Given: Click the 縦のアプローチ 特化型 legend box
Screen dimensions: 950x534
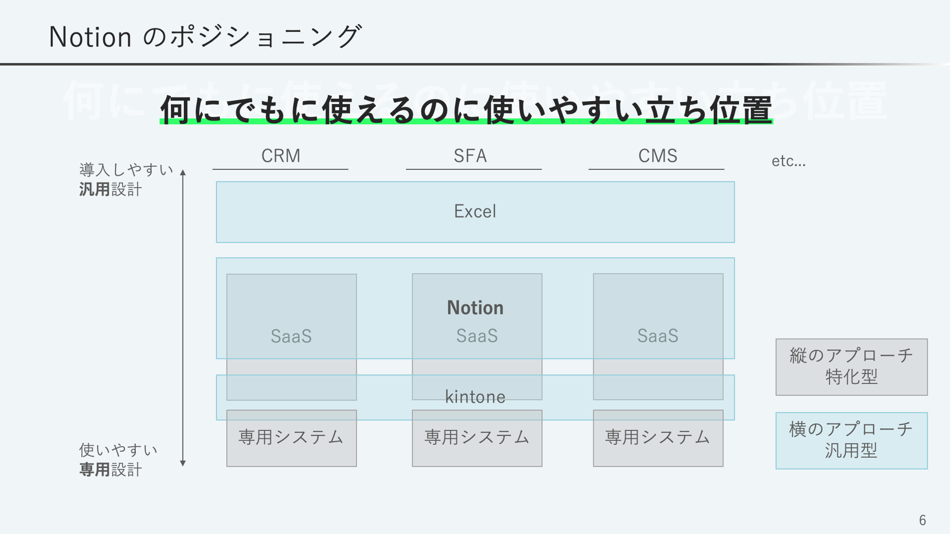Looking at the screenshot, I should pos(851,366).
